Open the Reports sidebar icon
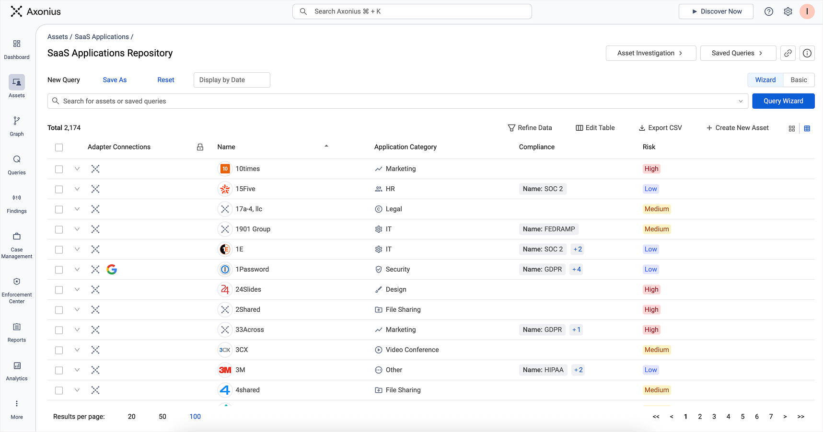The width and height of the screenshot is (823, 432). coord(17,327)
